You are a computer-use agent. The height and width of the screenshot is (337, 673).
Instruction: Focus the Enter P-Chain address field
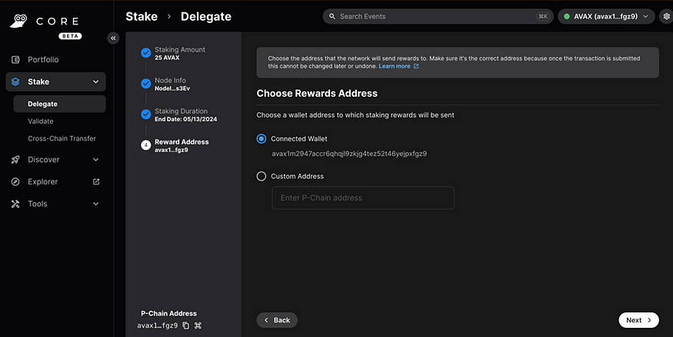363,198
